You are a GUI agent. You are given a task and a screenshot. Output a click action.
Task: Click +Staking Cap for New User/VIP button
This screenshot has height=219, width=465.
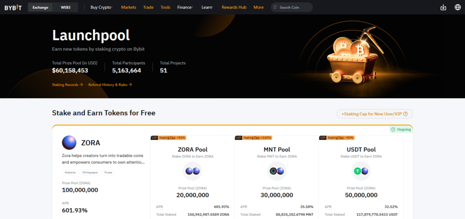[375, 114]
